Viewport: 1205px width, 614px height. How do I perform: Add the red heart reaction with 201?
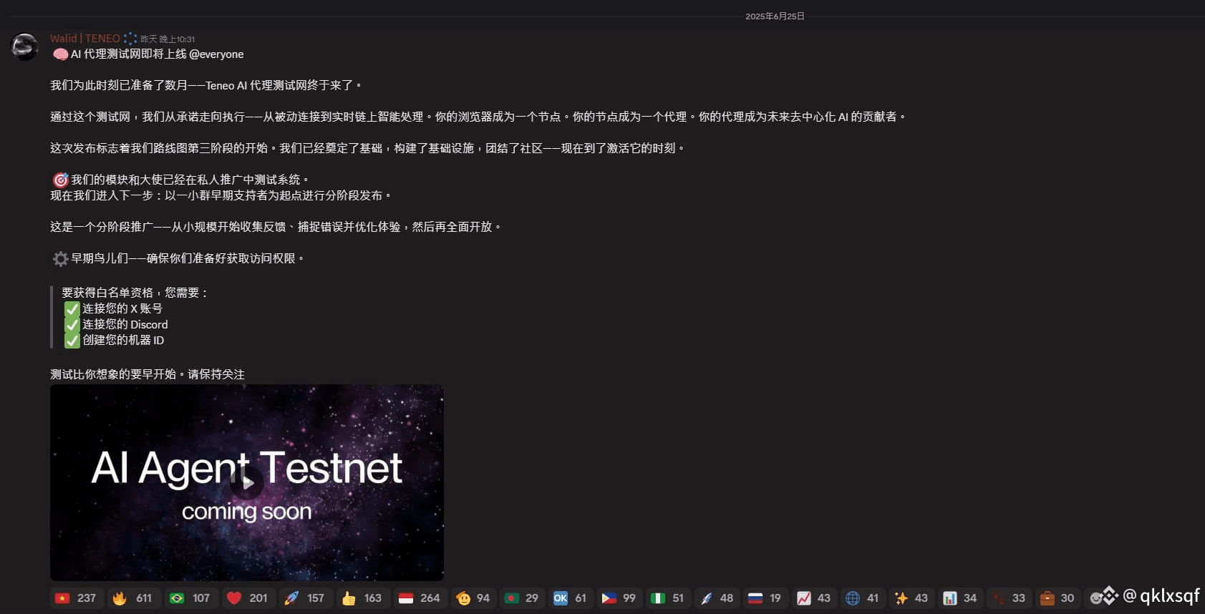click(248, 598)
